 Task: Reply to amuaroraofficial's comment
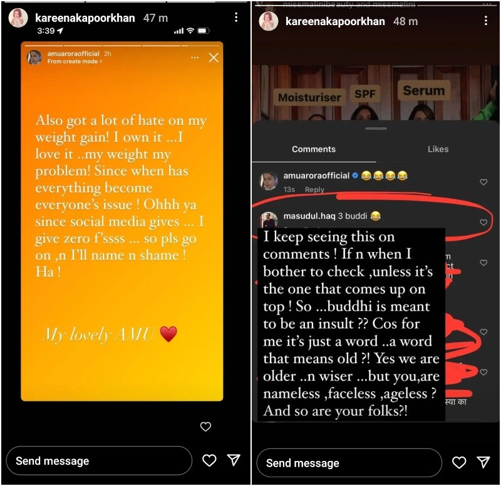pos(314,189)
